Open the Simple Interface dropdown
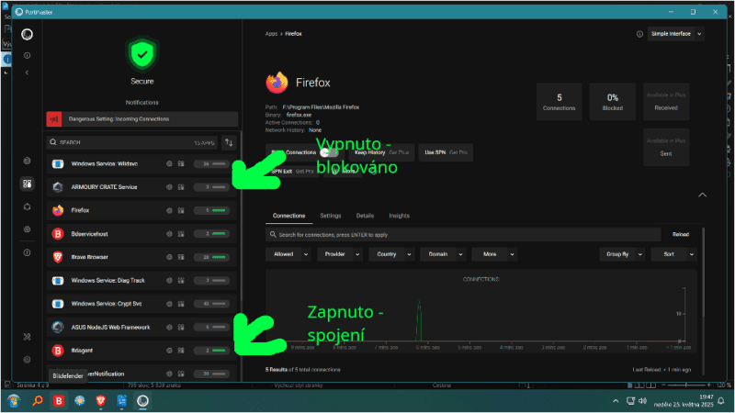This screenshot has width=735, height=413. tap(676, 34)
